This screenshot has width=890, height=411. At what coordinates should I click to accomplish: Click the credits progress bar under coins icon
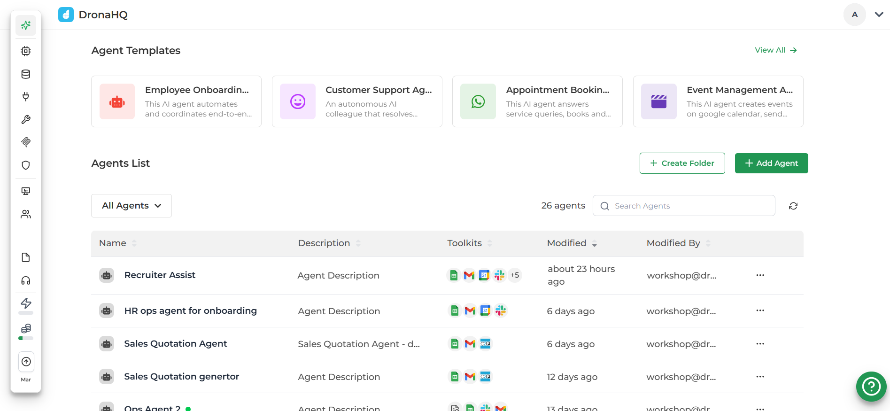26,338
